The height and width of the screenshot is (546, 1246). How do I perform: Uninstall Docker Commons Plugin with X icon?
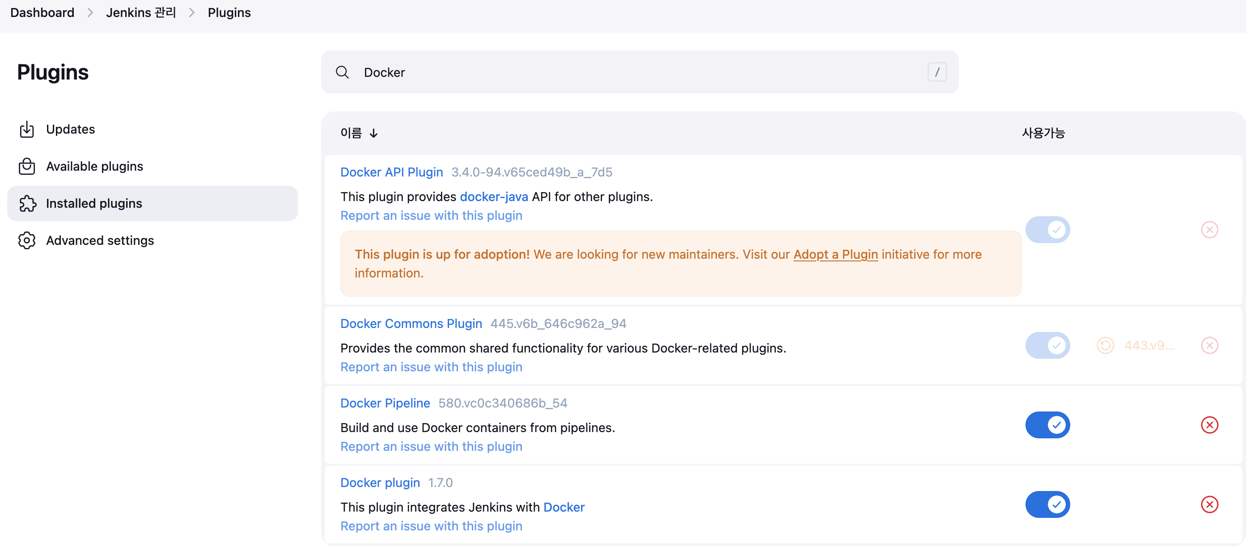[x=1209, y=345]
